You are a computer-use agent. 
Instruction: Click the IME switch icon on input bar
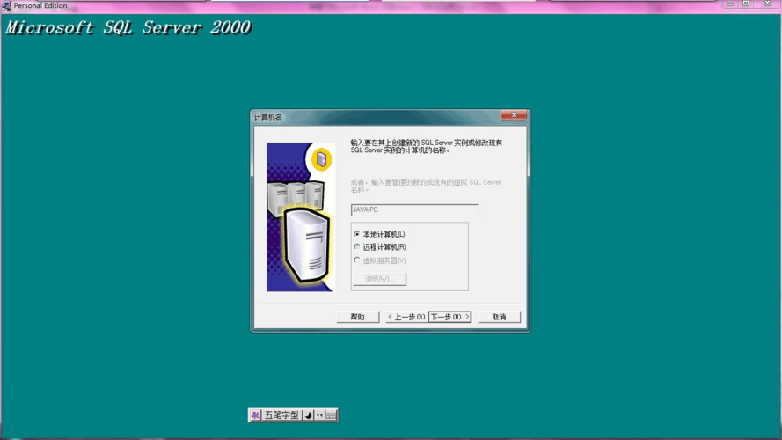pos(255,415)
